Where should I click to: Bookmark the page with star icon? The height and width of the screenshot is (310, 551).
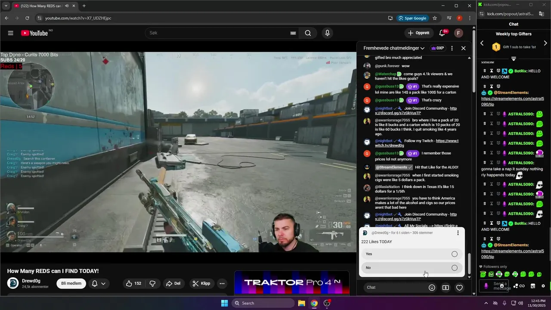click(435, 18)
